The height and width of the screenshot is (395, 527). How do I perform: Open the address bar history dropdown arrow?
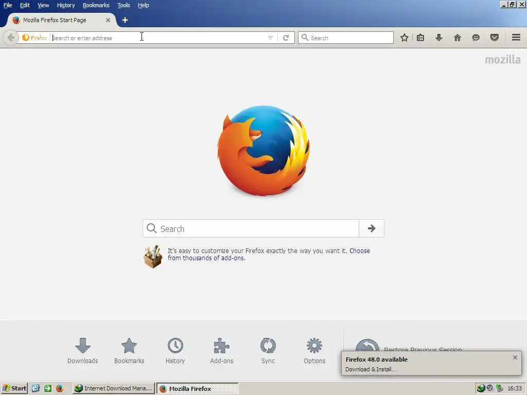(x=270, y=38)
